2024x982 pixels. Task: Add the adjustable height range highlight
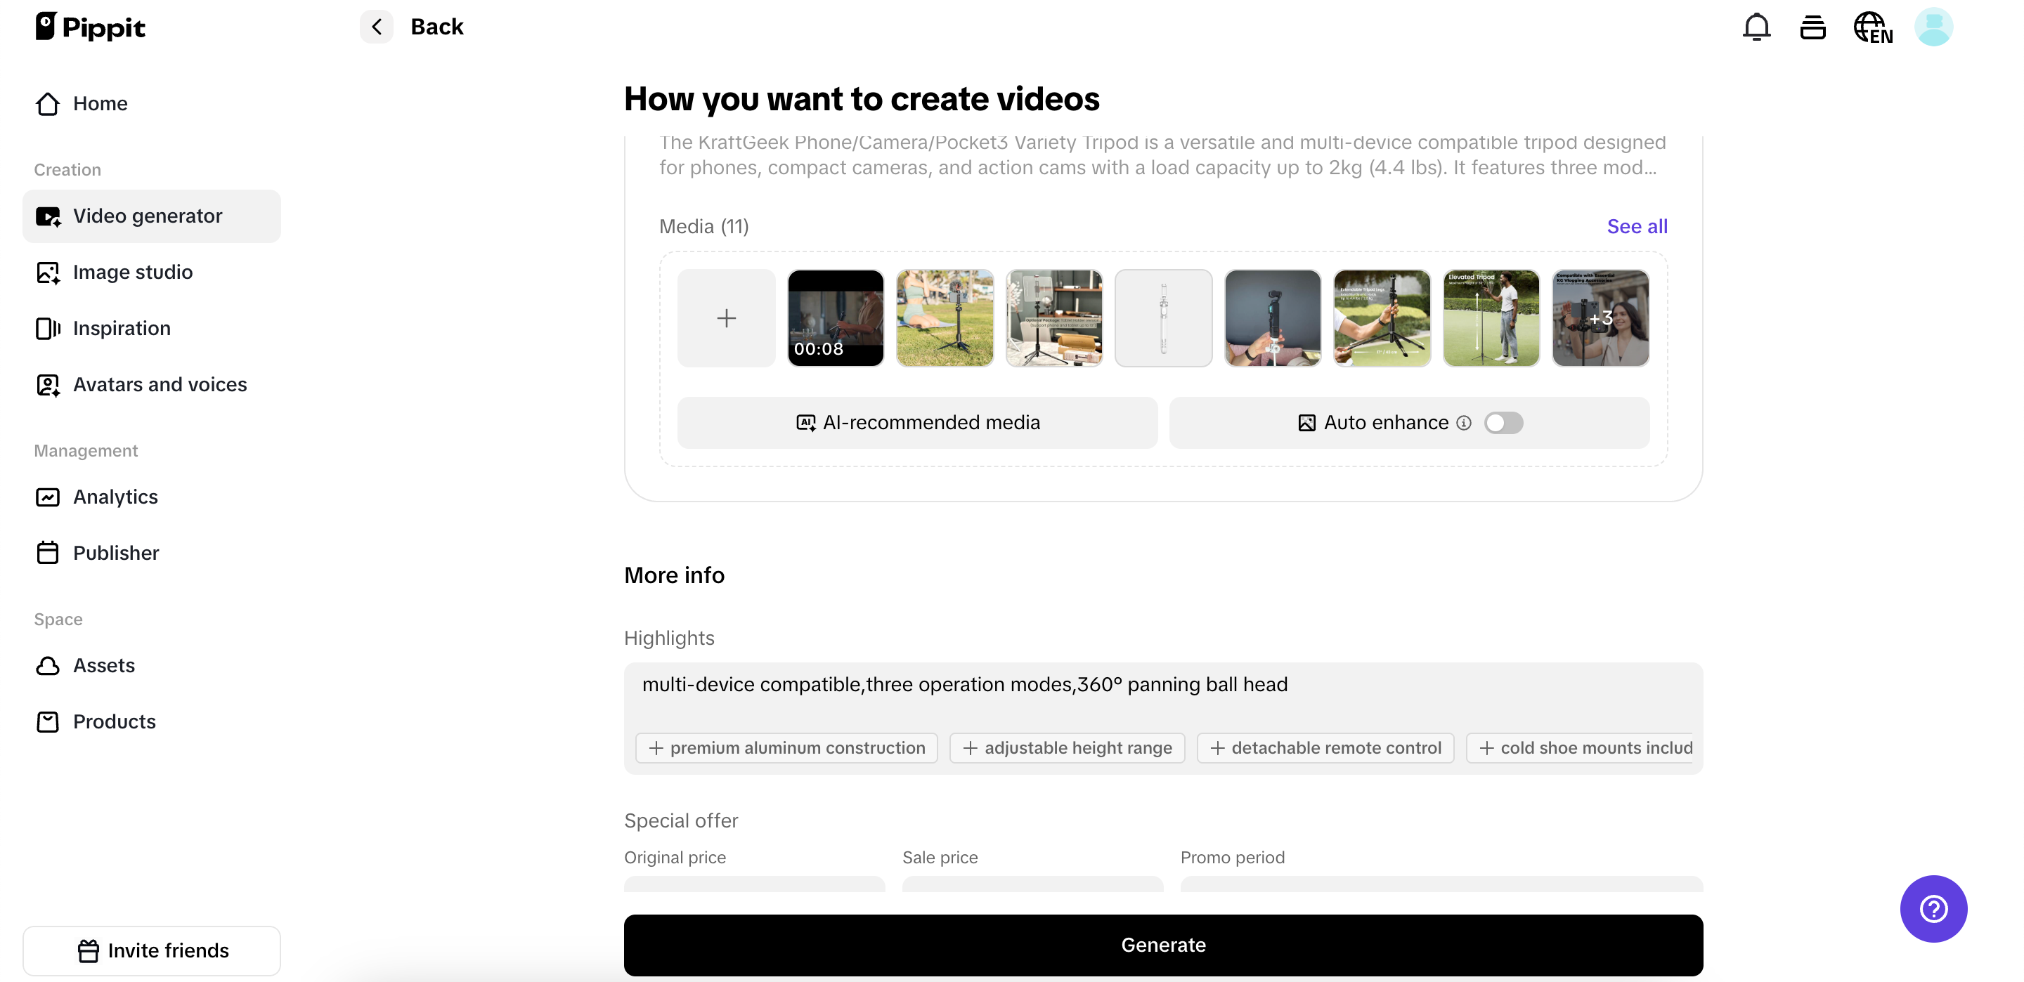[x=1066, y=747]
